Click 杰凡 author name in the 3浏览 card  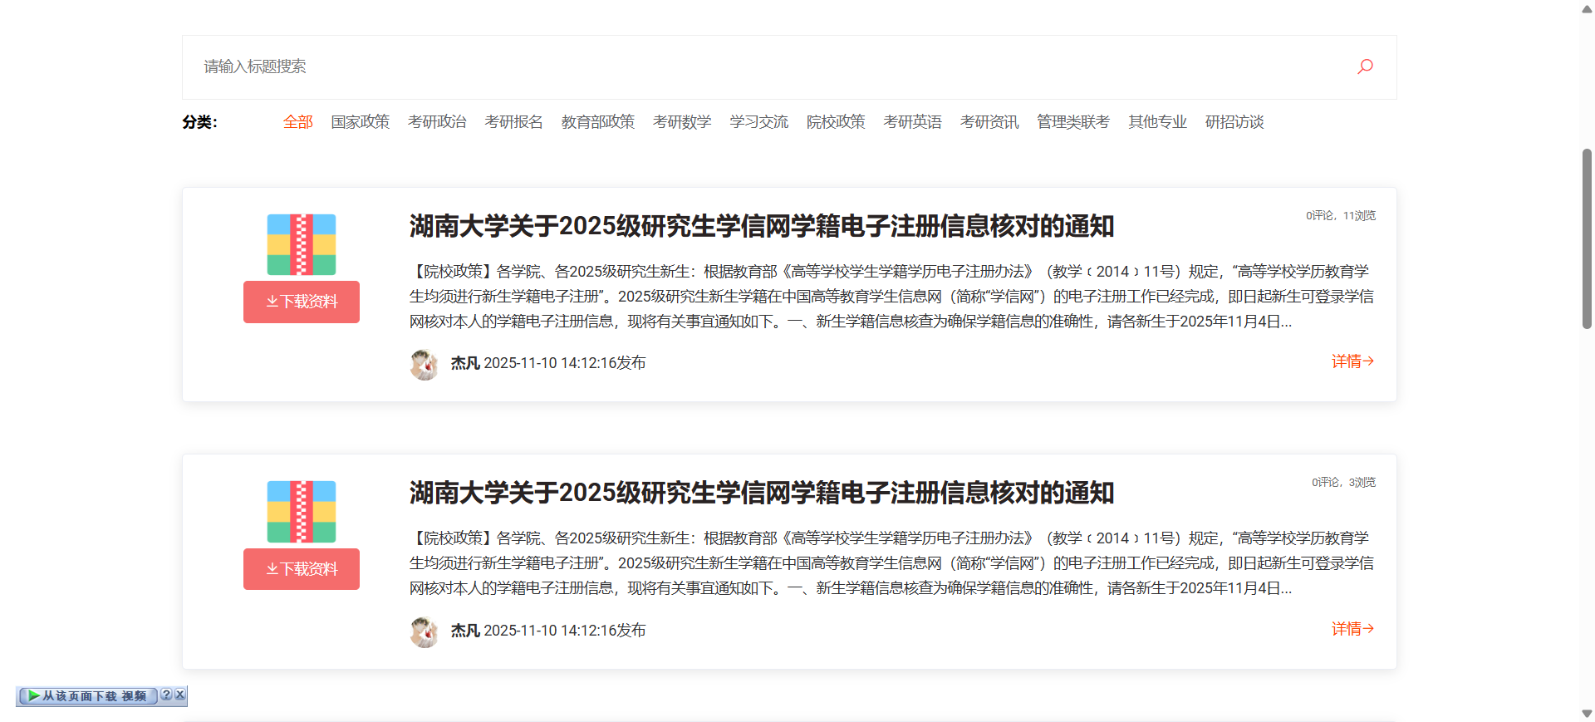(465, 631)
